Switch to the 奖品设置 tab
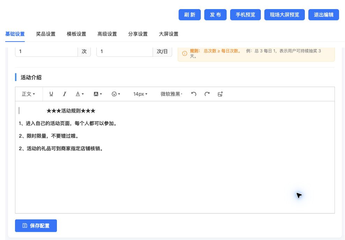Viewport: 345px width, 240px height. (46, 34)
